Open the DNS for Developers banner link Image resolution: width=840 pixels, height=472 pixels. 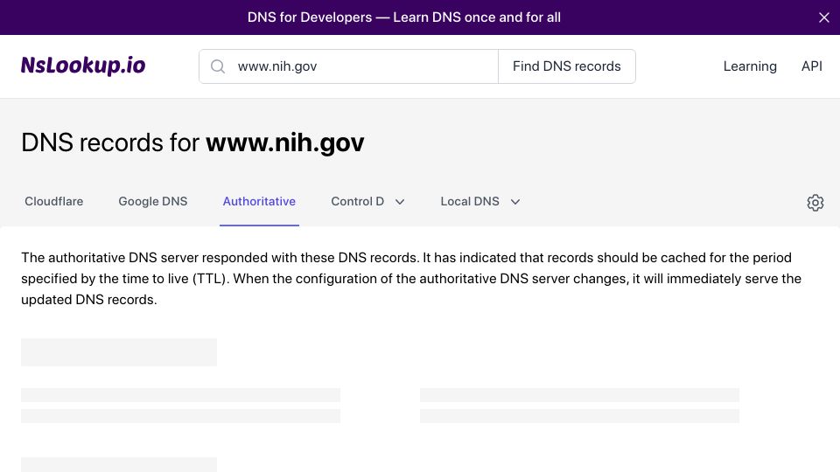pos(404,17)
